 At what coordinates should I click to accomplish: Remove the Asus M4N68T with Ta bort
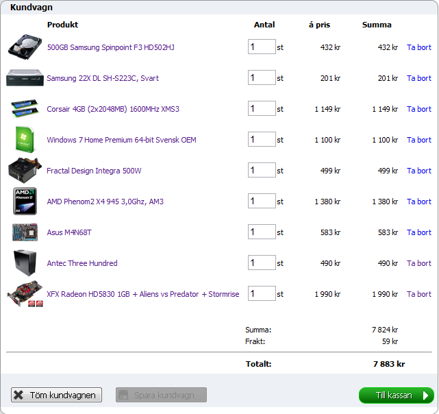coord(419,232)
